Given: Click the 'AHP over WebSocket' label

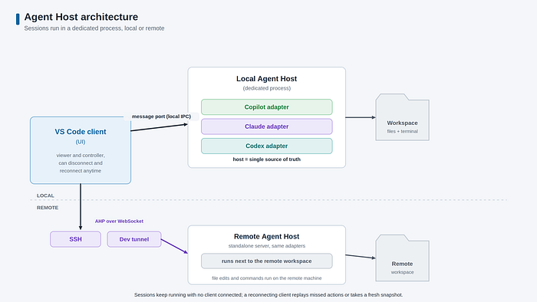Looking at the screenshot, I should pyautogui.click(x=119, y=222).
